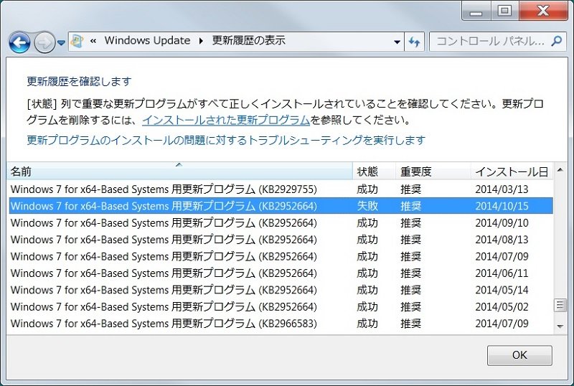Expand the double-chevron breadcrumb overflow

pos(93,41)
